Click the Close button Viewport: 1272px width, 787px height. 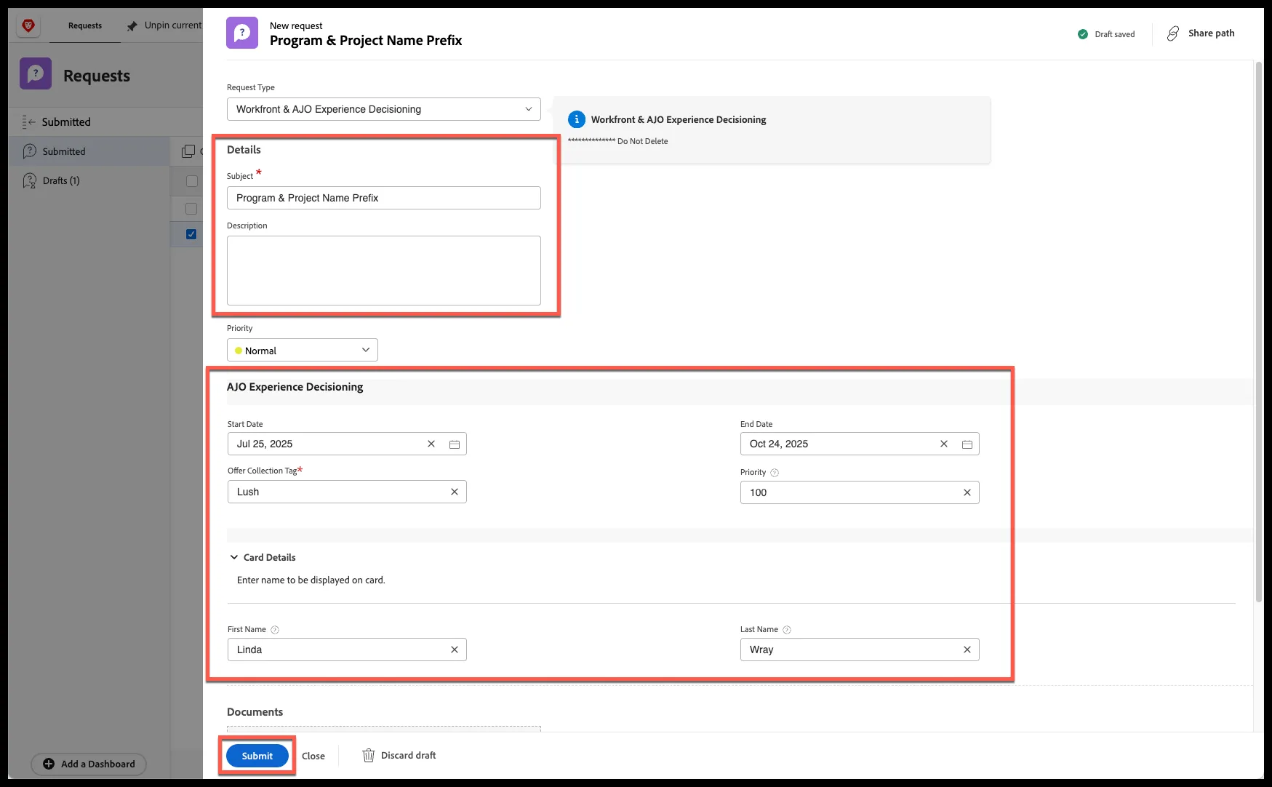313,756
